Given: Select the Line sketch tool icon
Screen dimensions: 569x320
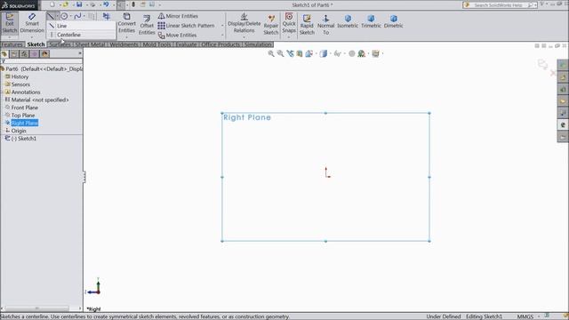Looking at the screenshot, I should (x=51, y=16).
